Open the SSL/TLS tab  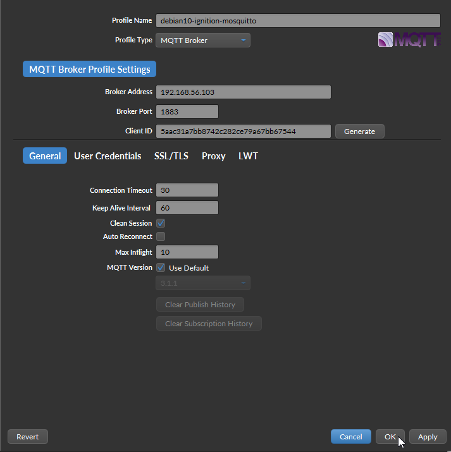click(171, 156)
